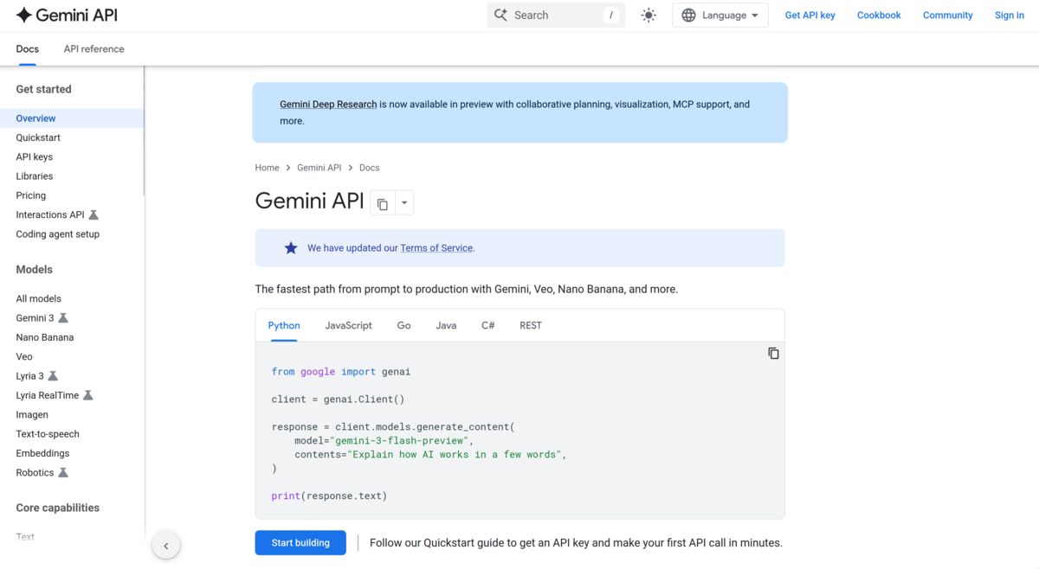The height and width of the screenshot is (569, 1039).
Task: Click the beaker icon next to Gemini 3
Action: point(63,318)
